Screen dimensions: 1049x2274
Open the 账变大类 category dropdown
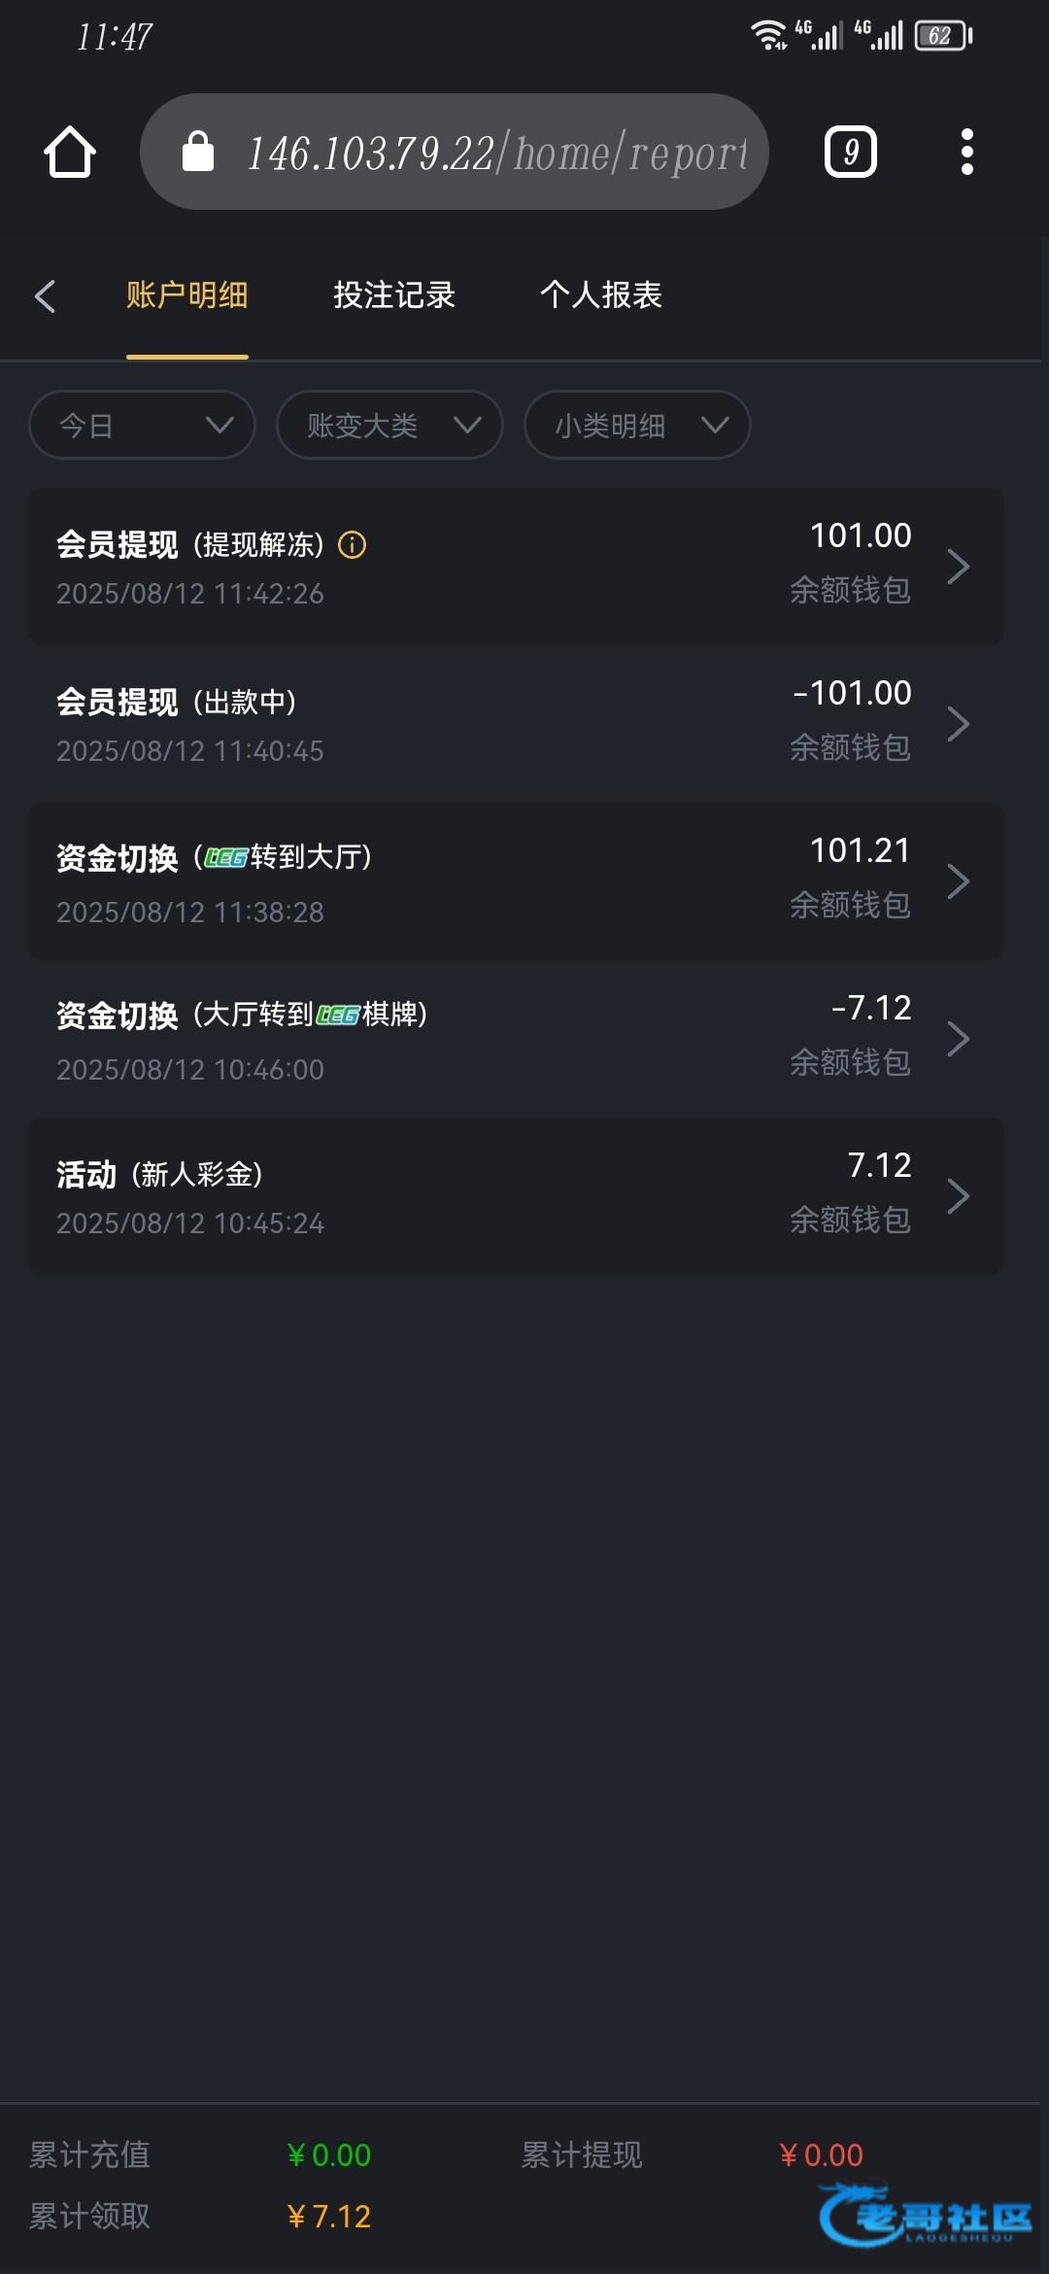coord(389,425)
